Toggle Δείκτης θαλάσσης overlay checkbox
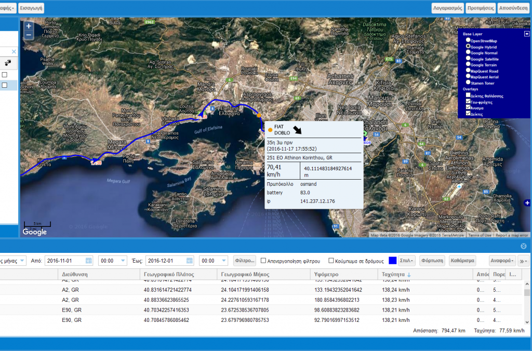Viewport: 532px width, 351px height. coord(468,96)
